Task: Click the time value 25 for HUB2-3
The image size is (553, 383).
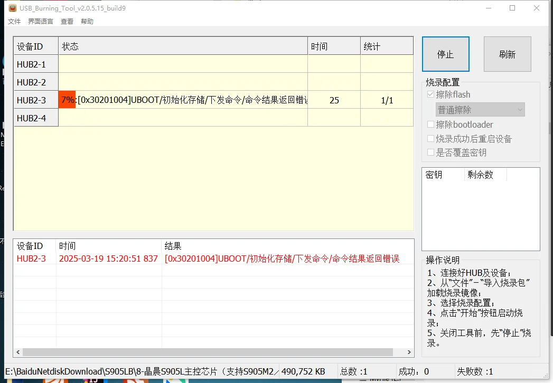Action: pyautogui.click(x=334, y=100)
